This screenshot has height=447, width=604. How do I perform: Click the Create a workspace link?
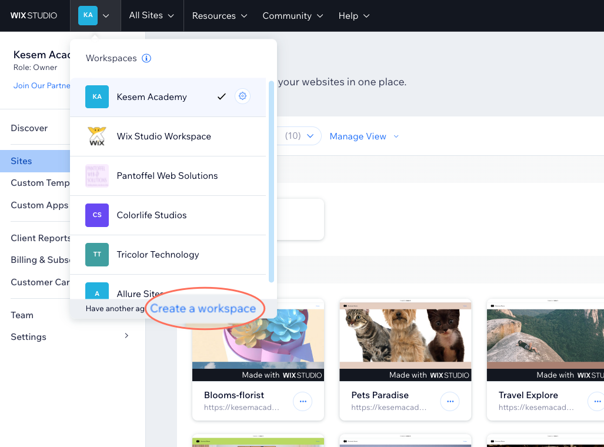(203, 309)
